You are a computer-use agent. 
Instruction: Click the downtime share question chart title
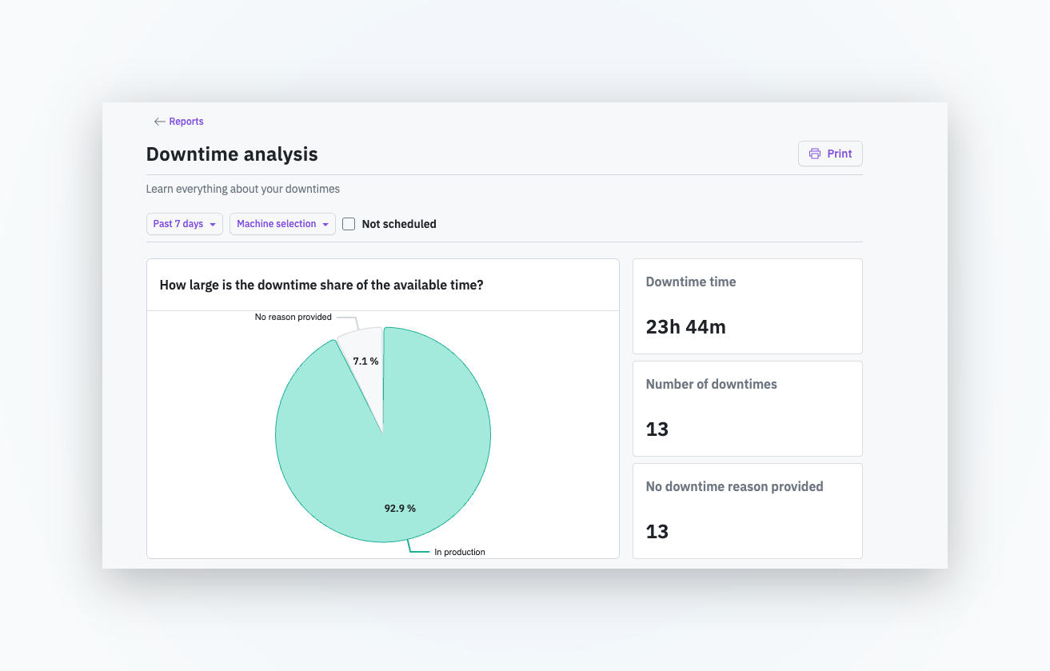pos(321,285)
